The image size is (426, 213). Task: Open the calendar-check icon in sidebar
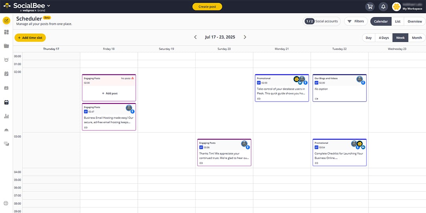(x=7, y=74)
